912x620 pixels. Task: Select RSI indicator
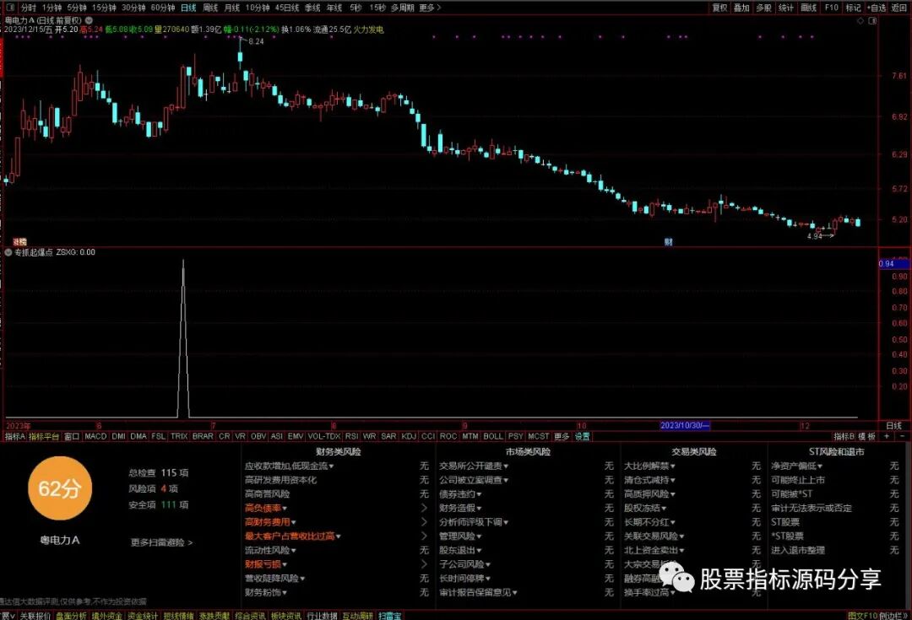point(351,436)
